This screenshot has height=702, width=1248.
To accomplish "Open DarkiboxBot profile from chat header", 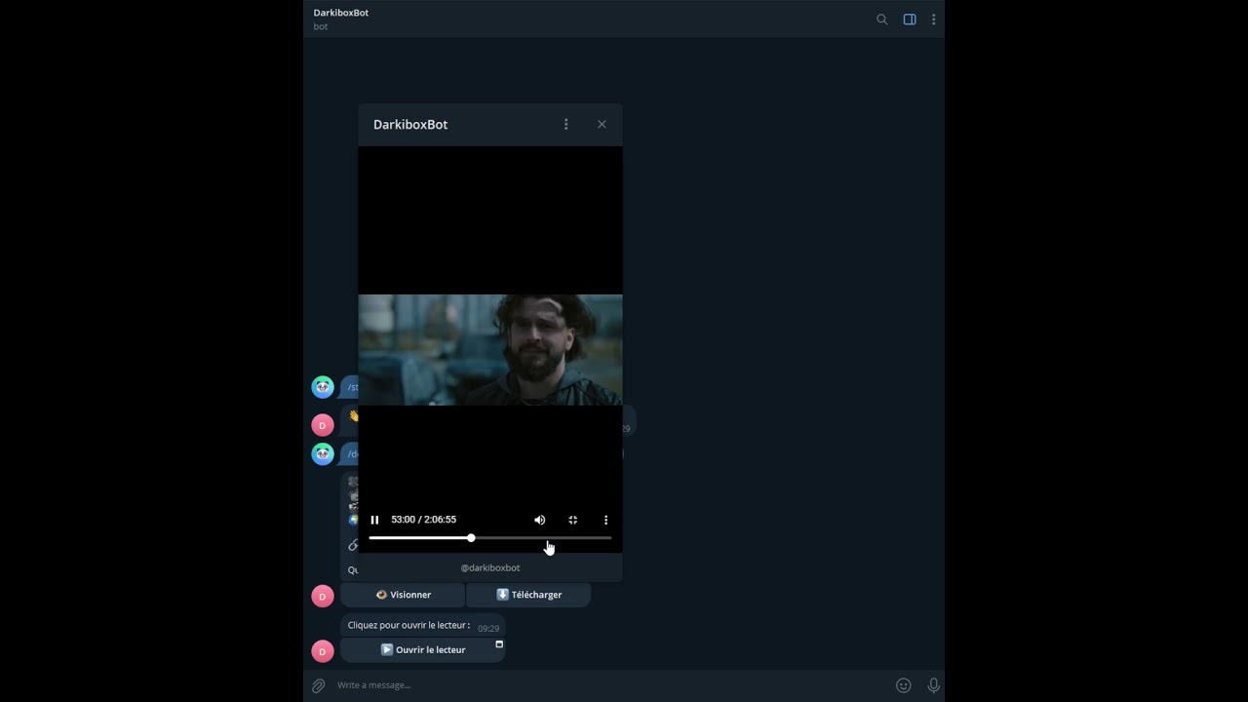I will click(340, 19).
